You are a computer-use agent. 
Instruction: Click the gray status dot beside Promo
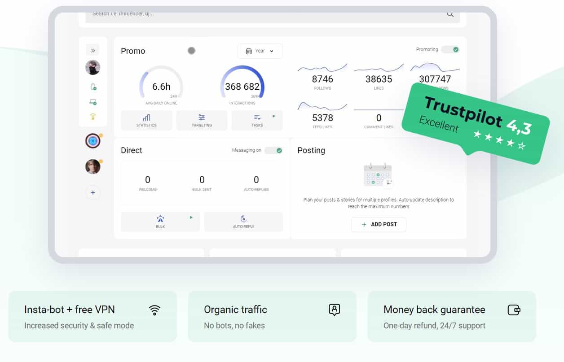tap(191, 51)
